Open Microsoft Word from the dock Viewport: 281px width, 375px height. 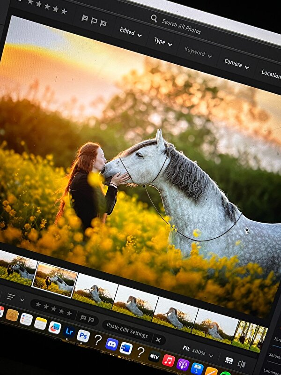tap(126, 348)
